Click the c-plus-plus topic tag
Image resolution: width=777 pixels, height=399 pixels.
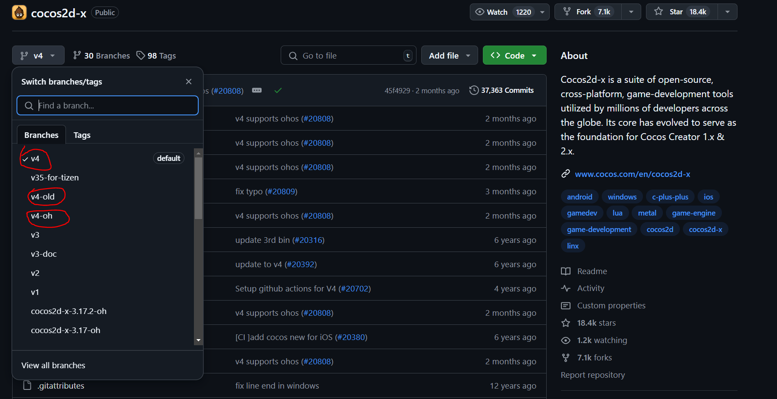(670, 197)
